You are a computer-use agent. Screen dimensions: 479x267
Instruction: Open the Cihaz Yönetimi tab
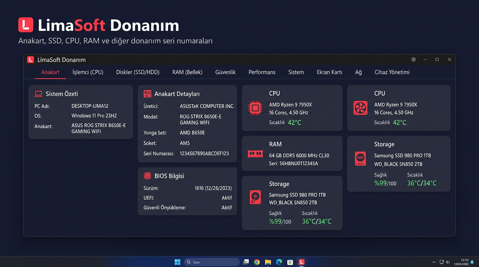[392, 72]
